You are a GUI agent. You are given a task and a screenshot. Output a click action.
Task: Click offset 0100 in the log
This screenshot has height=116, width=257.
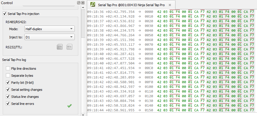pos(149,87)
